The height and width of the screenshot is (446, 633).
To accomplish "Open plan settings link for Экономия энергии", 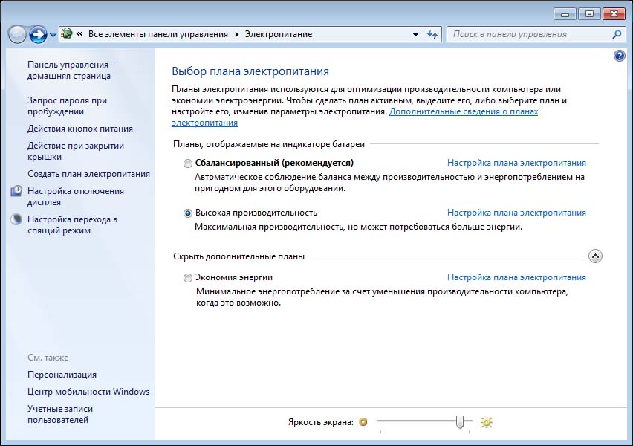I will (x=516, y=277).
